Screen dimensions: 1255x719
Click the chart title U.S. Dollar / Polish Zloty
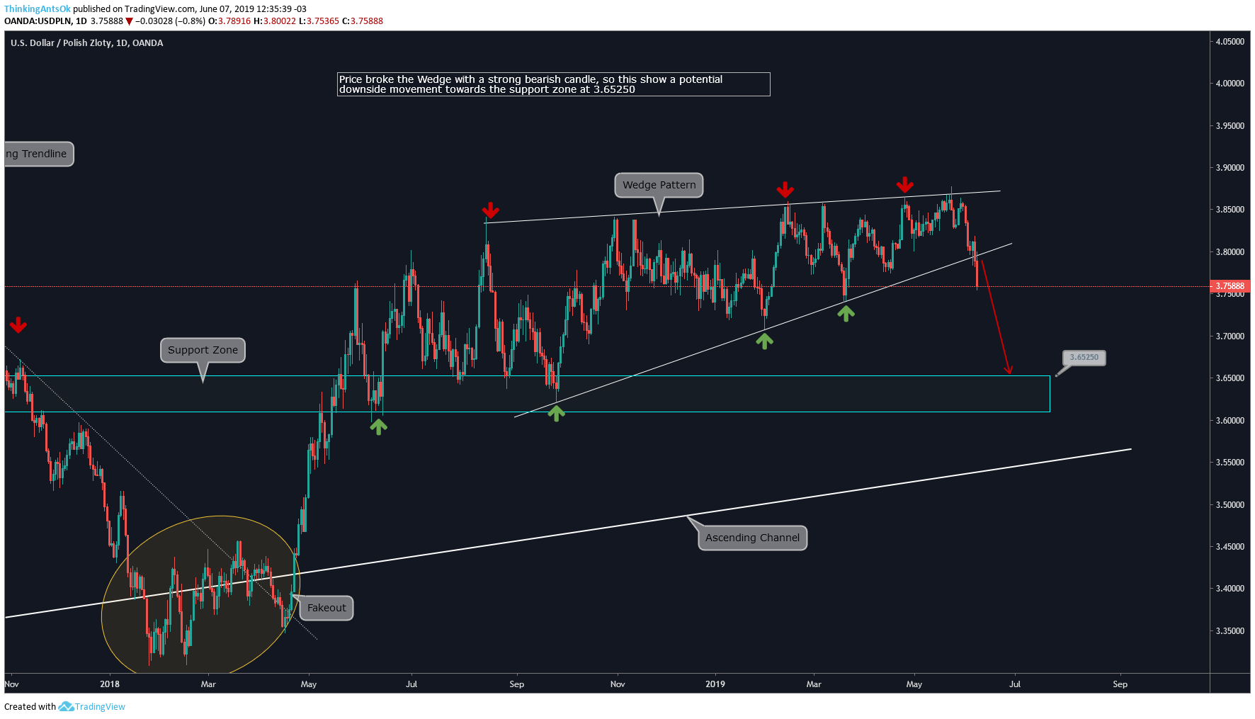tap(87, 43)
